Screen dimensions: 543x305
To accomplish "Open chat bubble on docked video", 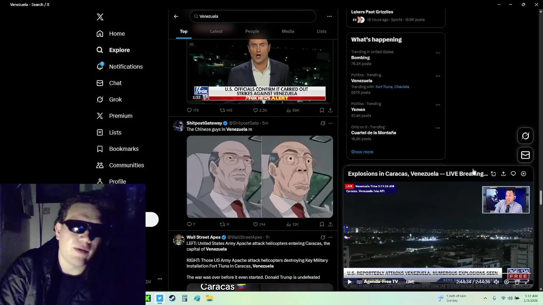I will 513,174.
